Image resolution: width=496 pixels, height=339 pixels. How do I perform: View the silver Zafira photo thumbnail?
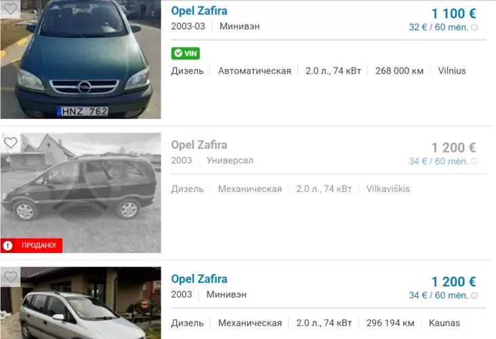(x=81, y=303)
